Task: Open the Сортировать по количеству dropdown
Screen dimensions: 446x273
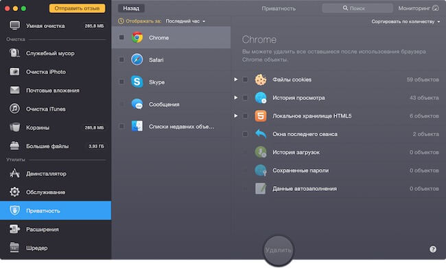Action: coord(406,21)
